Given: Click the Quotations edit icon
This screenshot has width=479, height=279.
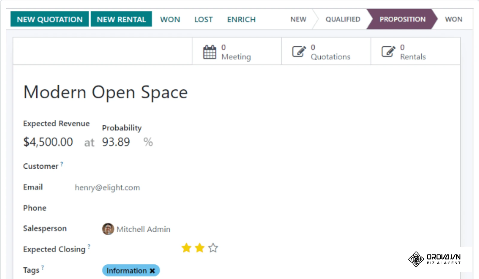Looking at the screenshot, I should pos(299,51).
